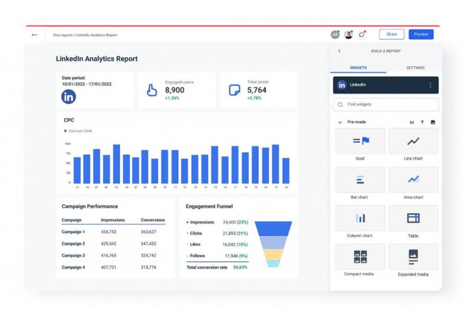The height and width of the screenshot is (310, 465).
Task: Switch to the Settings tab
Action: [x=415, y=68]
